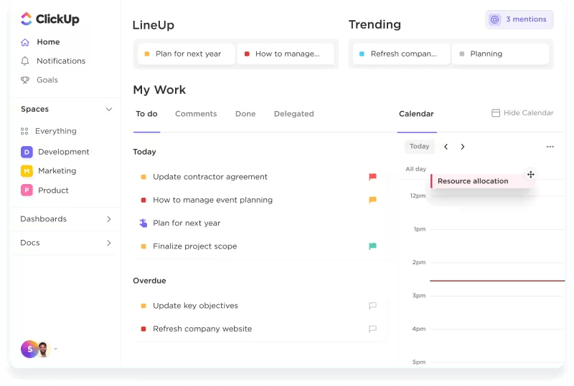The width and height of the screenshot is (574, 386).
Task: Collapse the Spaces section chevron
Action: 109,110
